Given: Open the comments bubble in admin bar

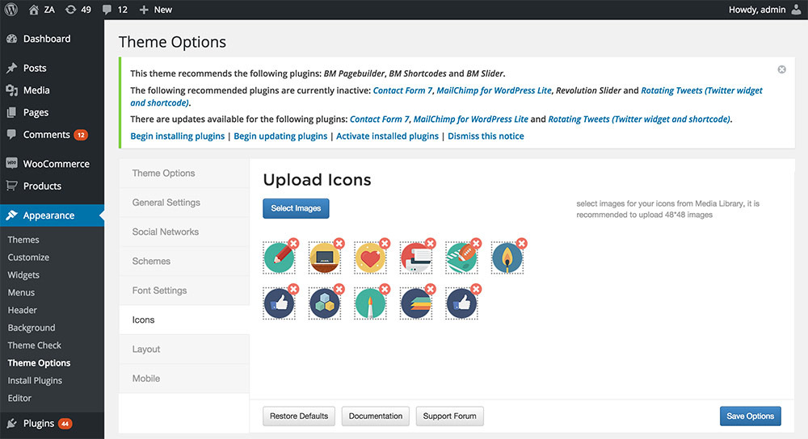Looking at the screenshot, I should click(x=107, y=10).
